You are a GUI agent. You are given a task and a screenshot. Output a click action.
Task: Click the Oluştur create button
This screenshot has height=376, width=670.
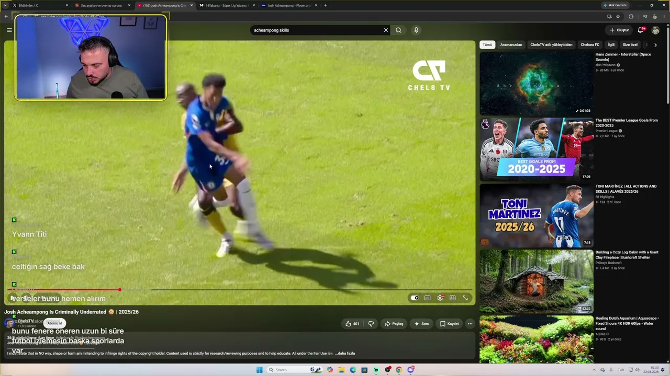point(619,30)
